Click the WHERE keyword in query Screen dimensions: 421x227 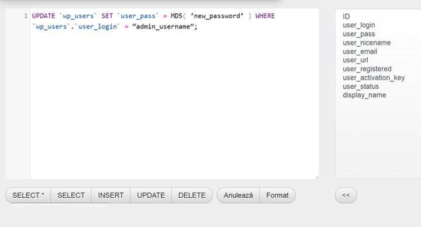coord(265,16)
